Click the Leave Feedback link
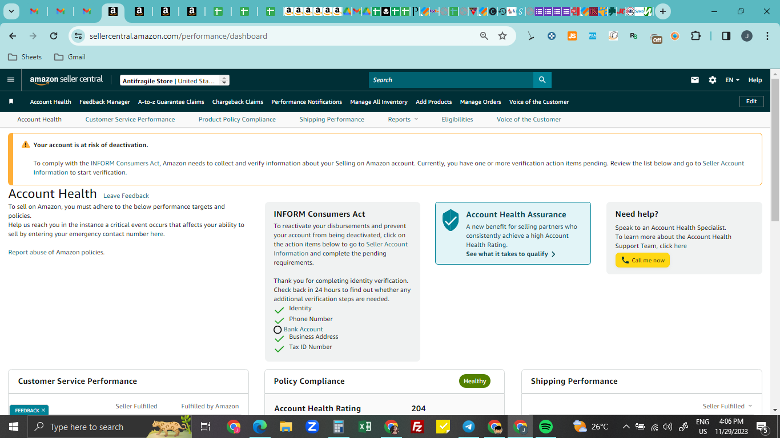This screenshot has height=438, width=780. point(126,196)
